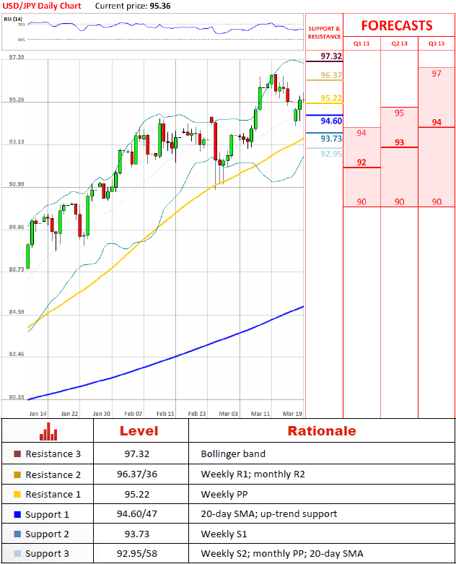Click the Mar 19 date axis label
Screen dimensions: 456x564
tap(292, 414)
